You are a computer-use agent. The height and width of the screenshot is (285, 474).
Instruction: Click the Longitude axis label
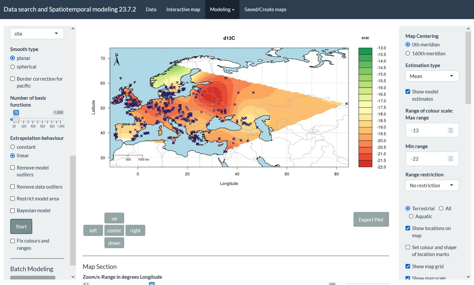tap(229, 184)
